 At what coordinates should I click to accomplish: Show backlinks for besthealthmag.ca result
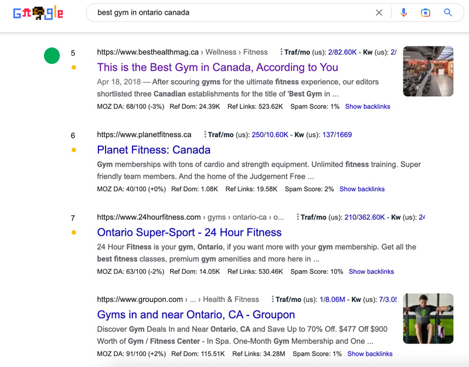pyautogui.click(x=368, y=107)
